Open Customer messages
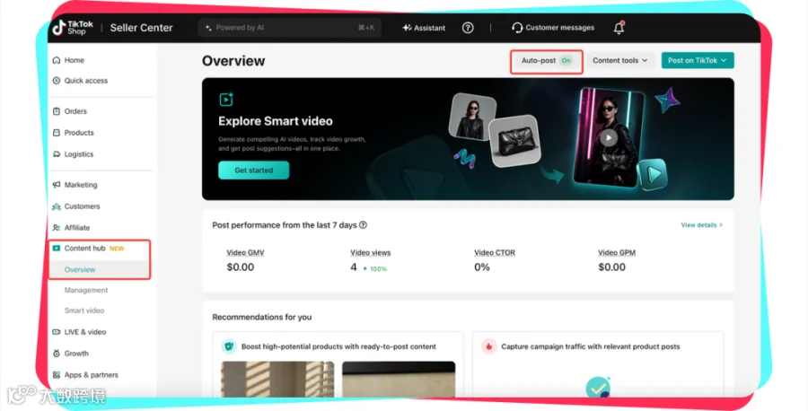This screenshot has height=411, width=808. (559, 28)
